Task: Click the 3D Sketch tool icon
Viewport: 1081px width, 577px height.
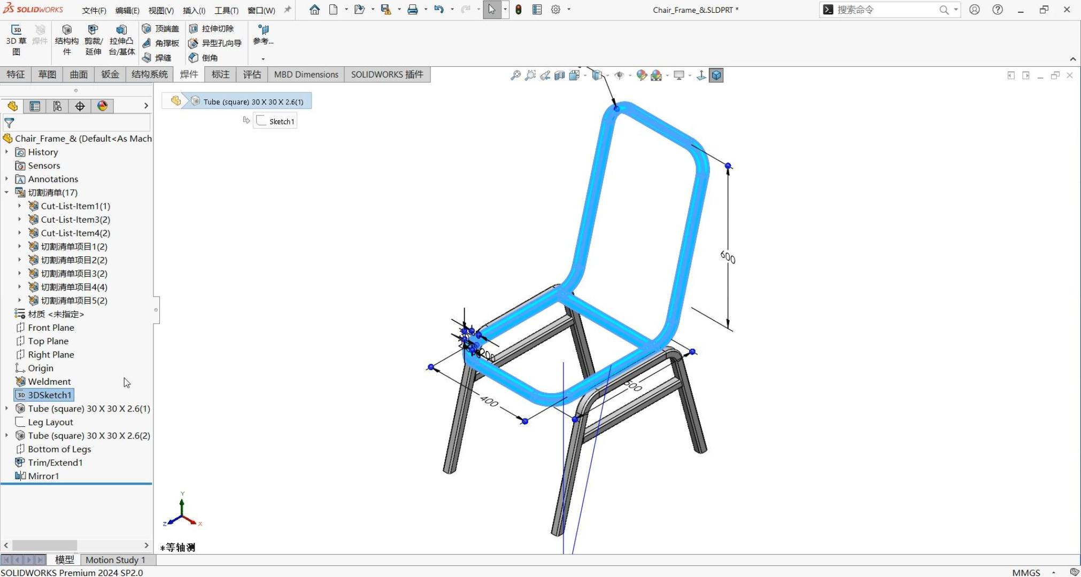Action: [16, 30]
